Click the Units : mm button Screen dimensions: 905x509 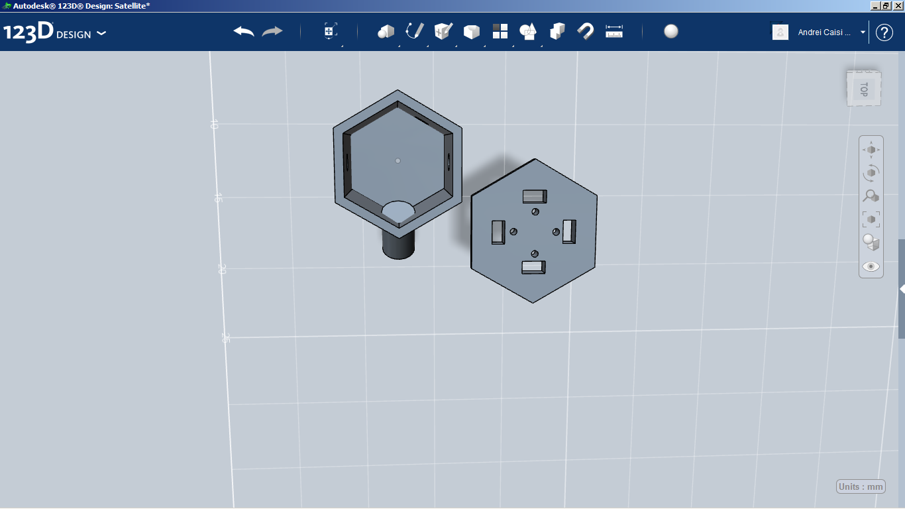click(x=861, y=486)
